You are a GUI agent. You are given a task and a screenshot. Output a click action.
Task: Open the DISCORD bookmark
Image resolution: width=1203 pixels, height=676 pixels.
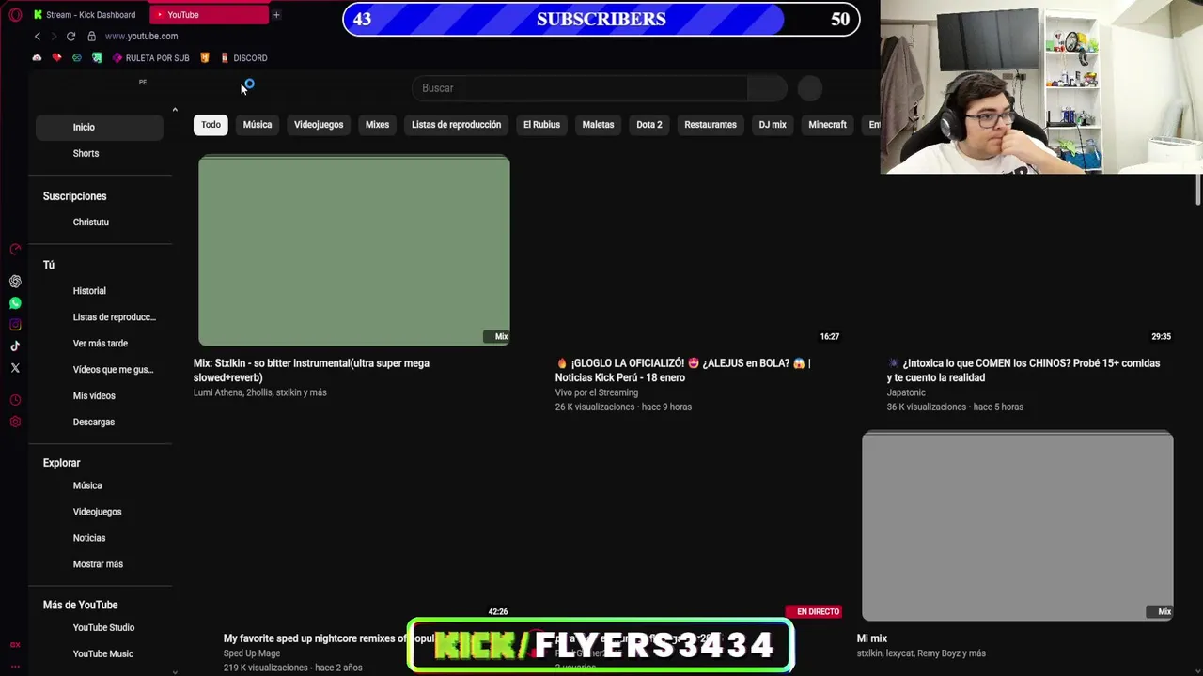coord(243,58)
